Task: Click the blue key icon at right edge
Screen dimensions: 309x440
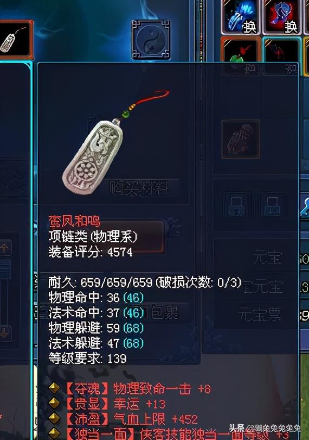Action: tap(305, 207)
